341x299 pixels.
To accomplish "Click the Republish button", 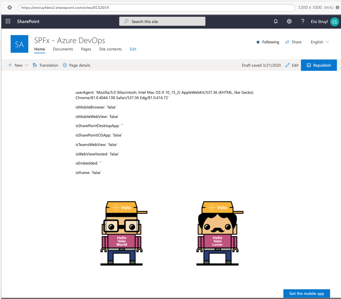I will point(319,65).
